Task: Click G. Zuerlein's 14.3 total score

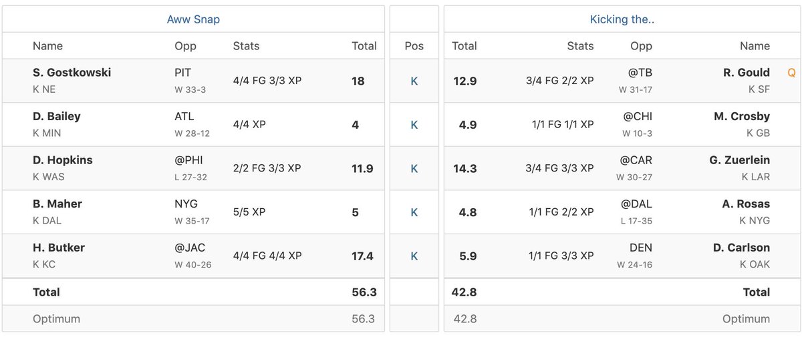Action: (464, 168)
